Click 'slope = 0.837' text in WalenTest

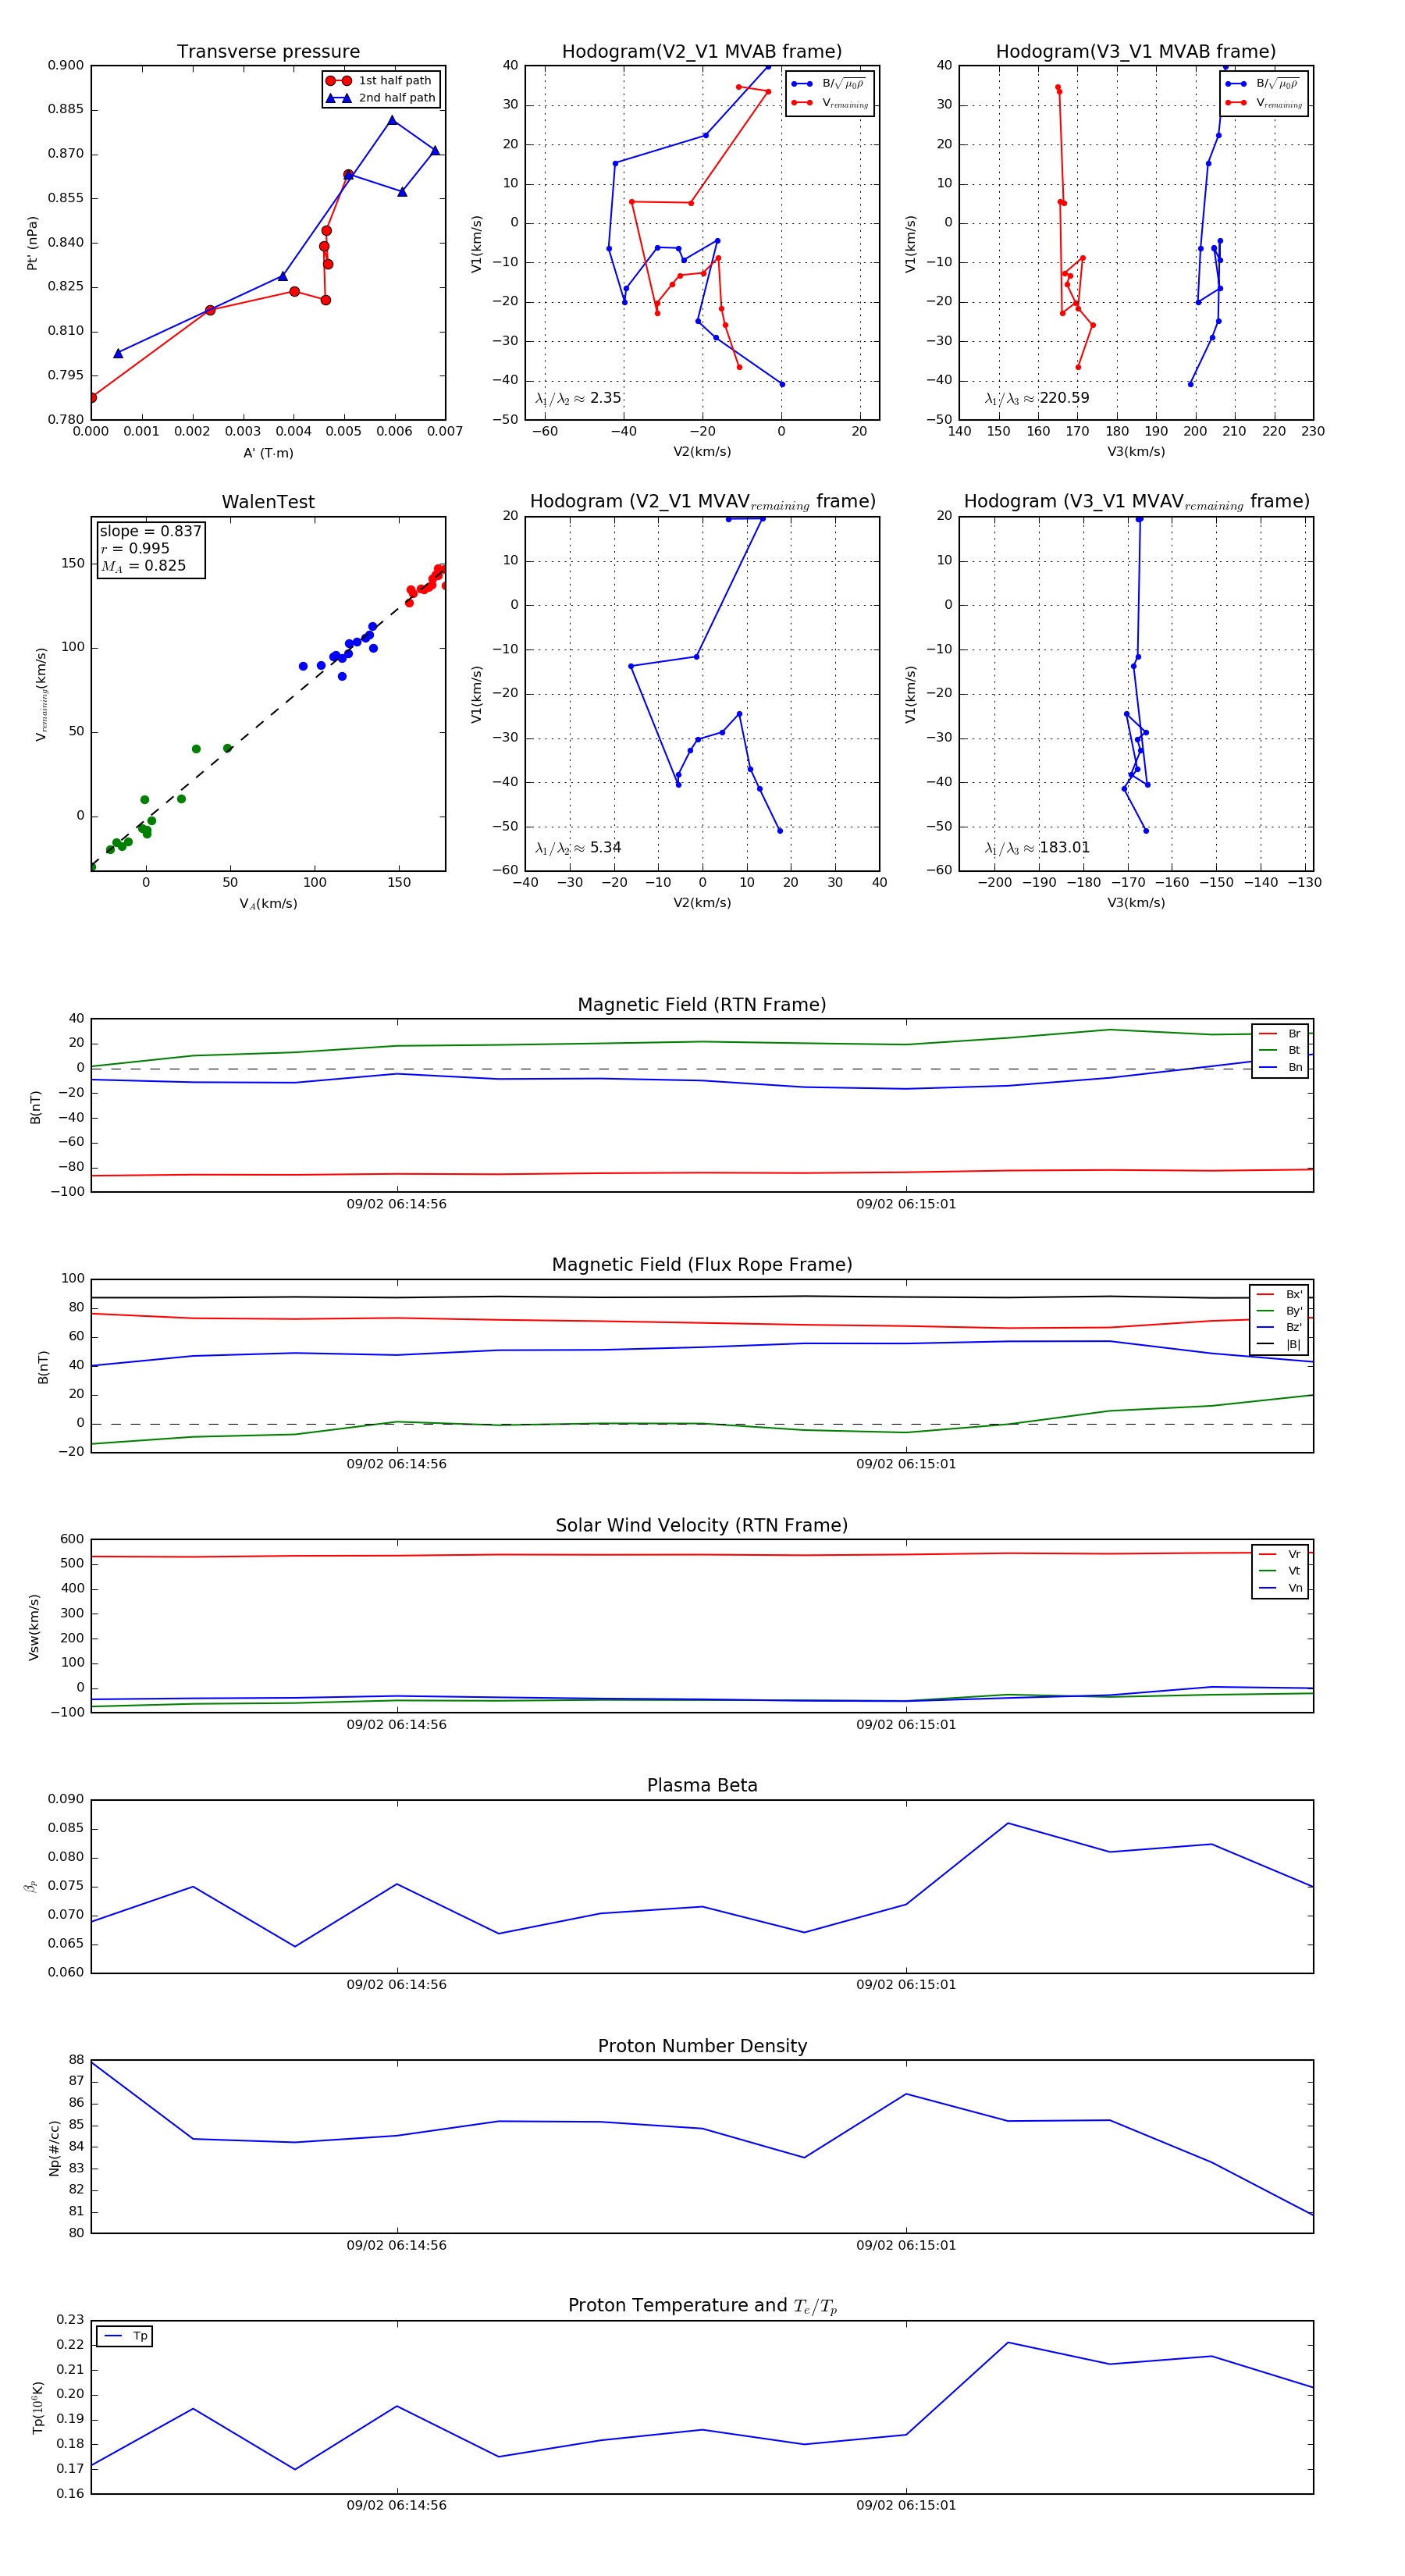click(150, 532)
